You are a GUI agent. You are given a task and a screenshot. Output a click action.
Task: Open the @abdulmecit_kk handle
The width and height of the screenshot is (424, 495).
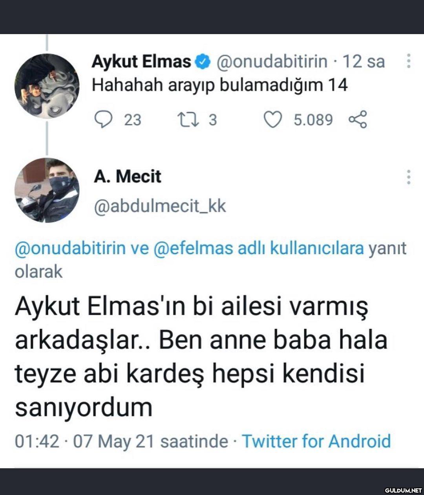tap(160, 206)
